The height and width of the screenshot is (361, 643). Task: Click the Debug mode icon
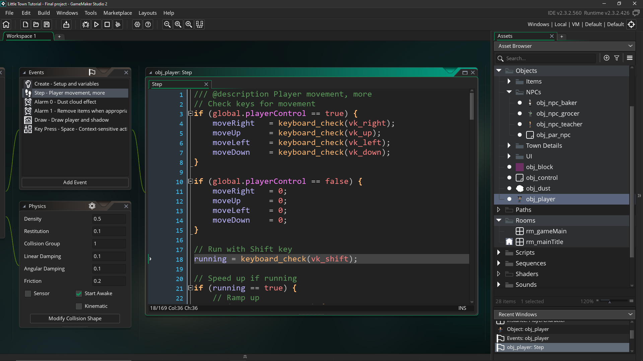point(86,24)
